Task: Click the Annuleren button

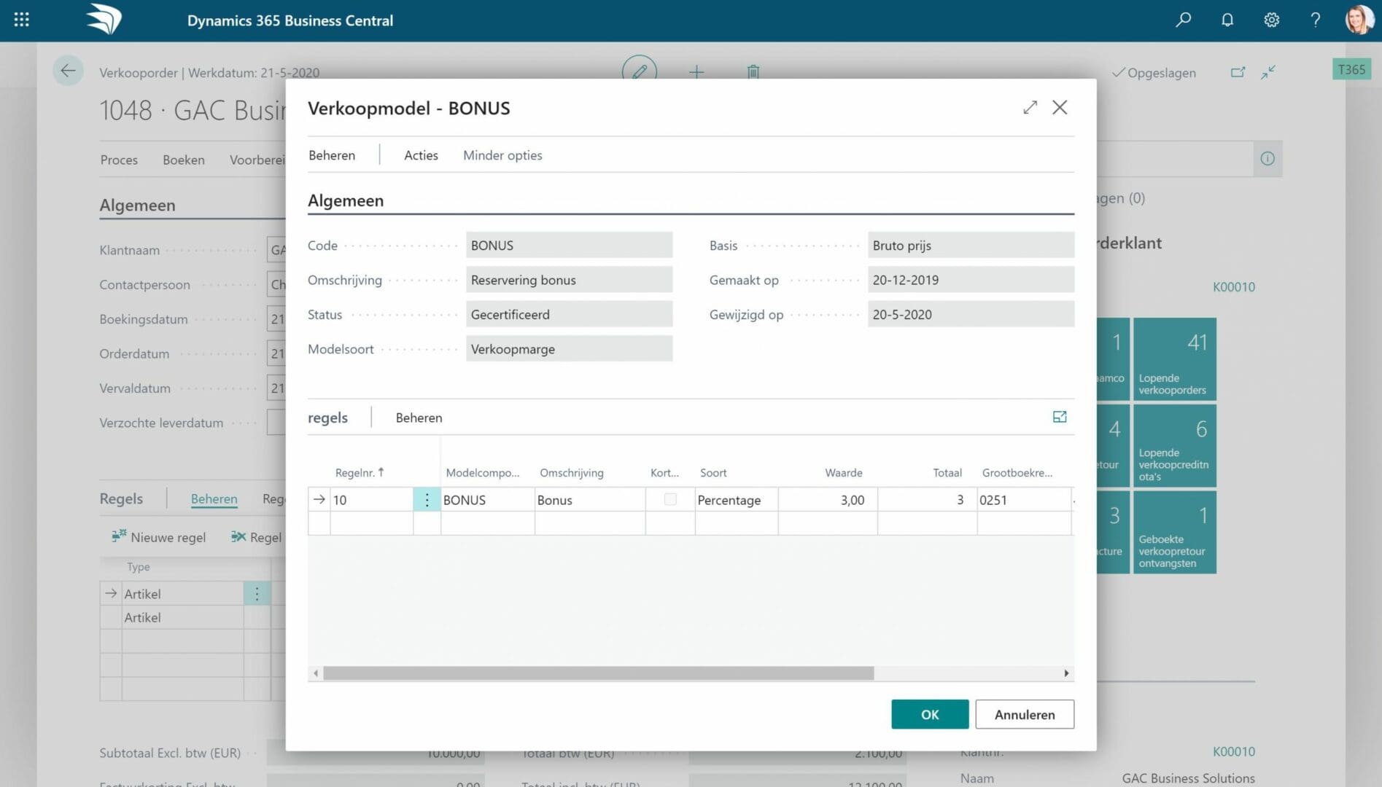Action: click(1025, 714)
